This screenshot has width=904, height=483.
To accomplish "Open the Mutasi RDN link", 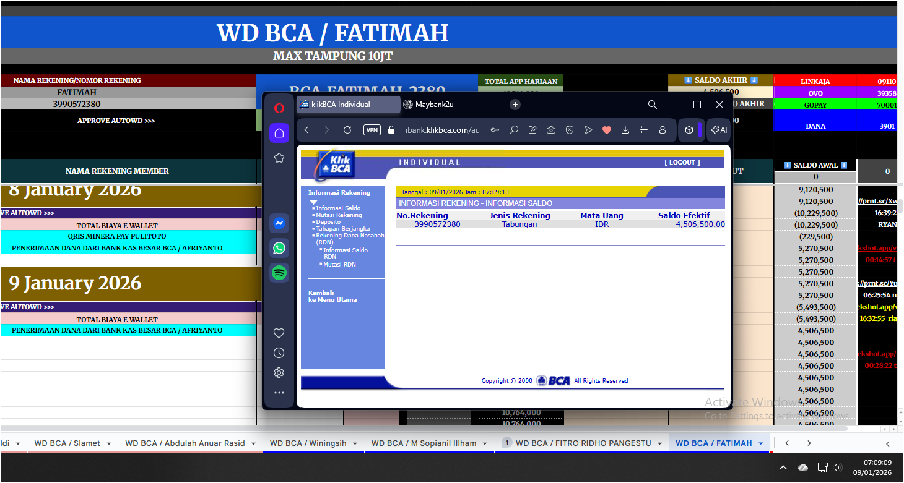I will pos(339,265).
